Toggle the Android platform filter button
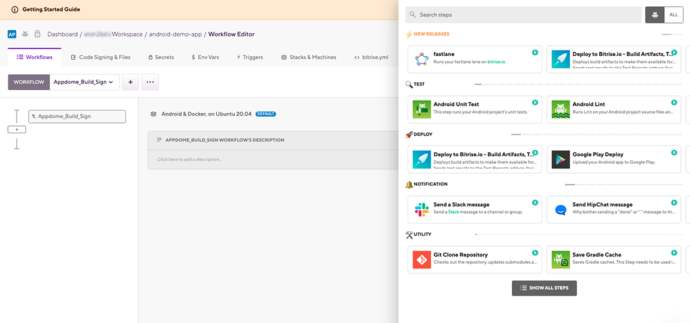Image resolution: width=690 pixels, height=323 pixels. (x=655, y=15)
